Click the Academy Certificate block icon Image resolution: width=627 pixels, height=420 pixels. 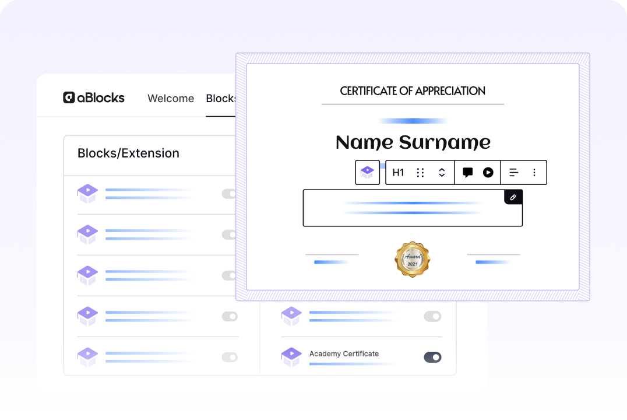click(291, 357)
